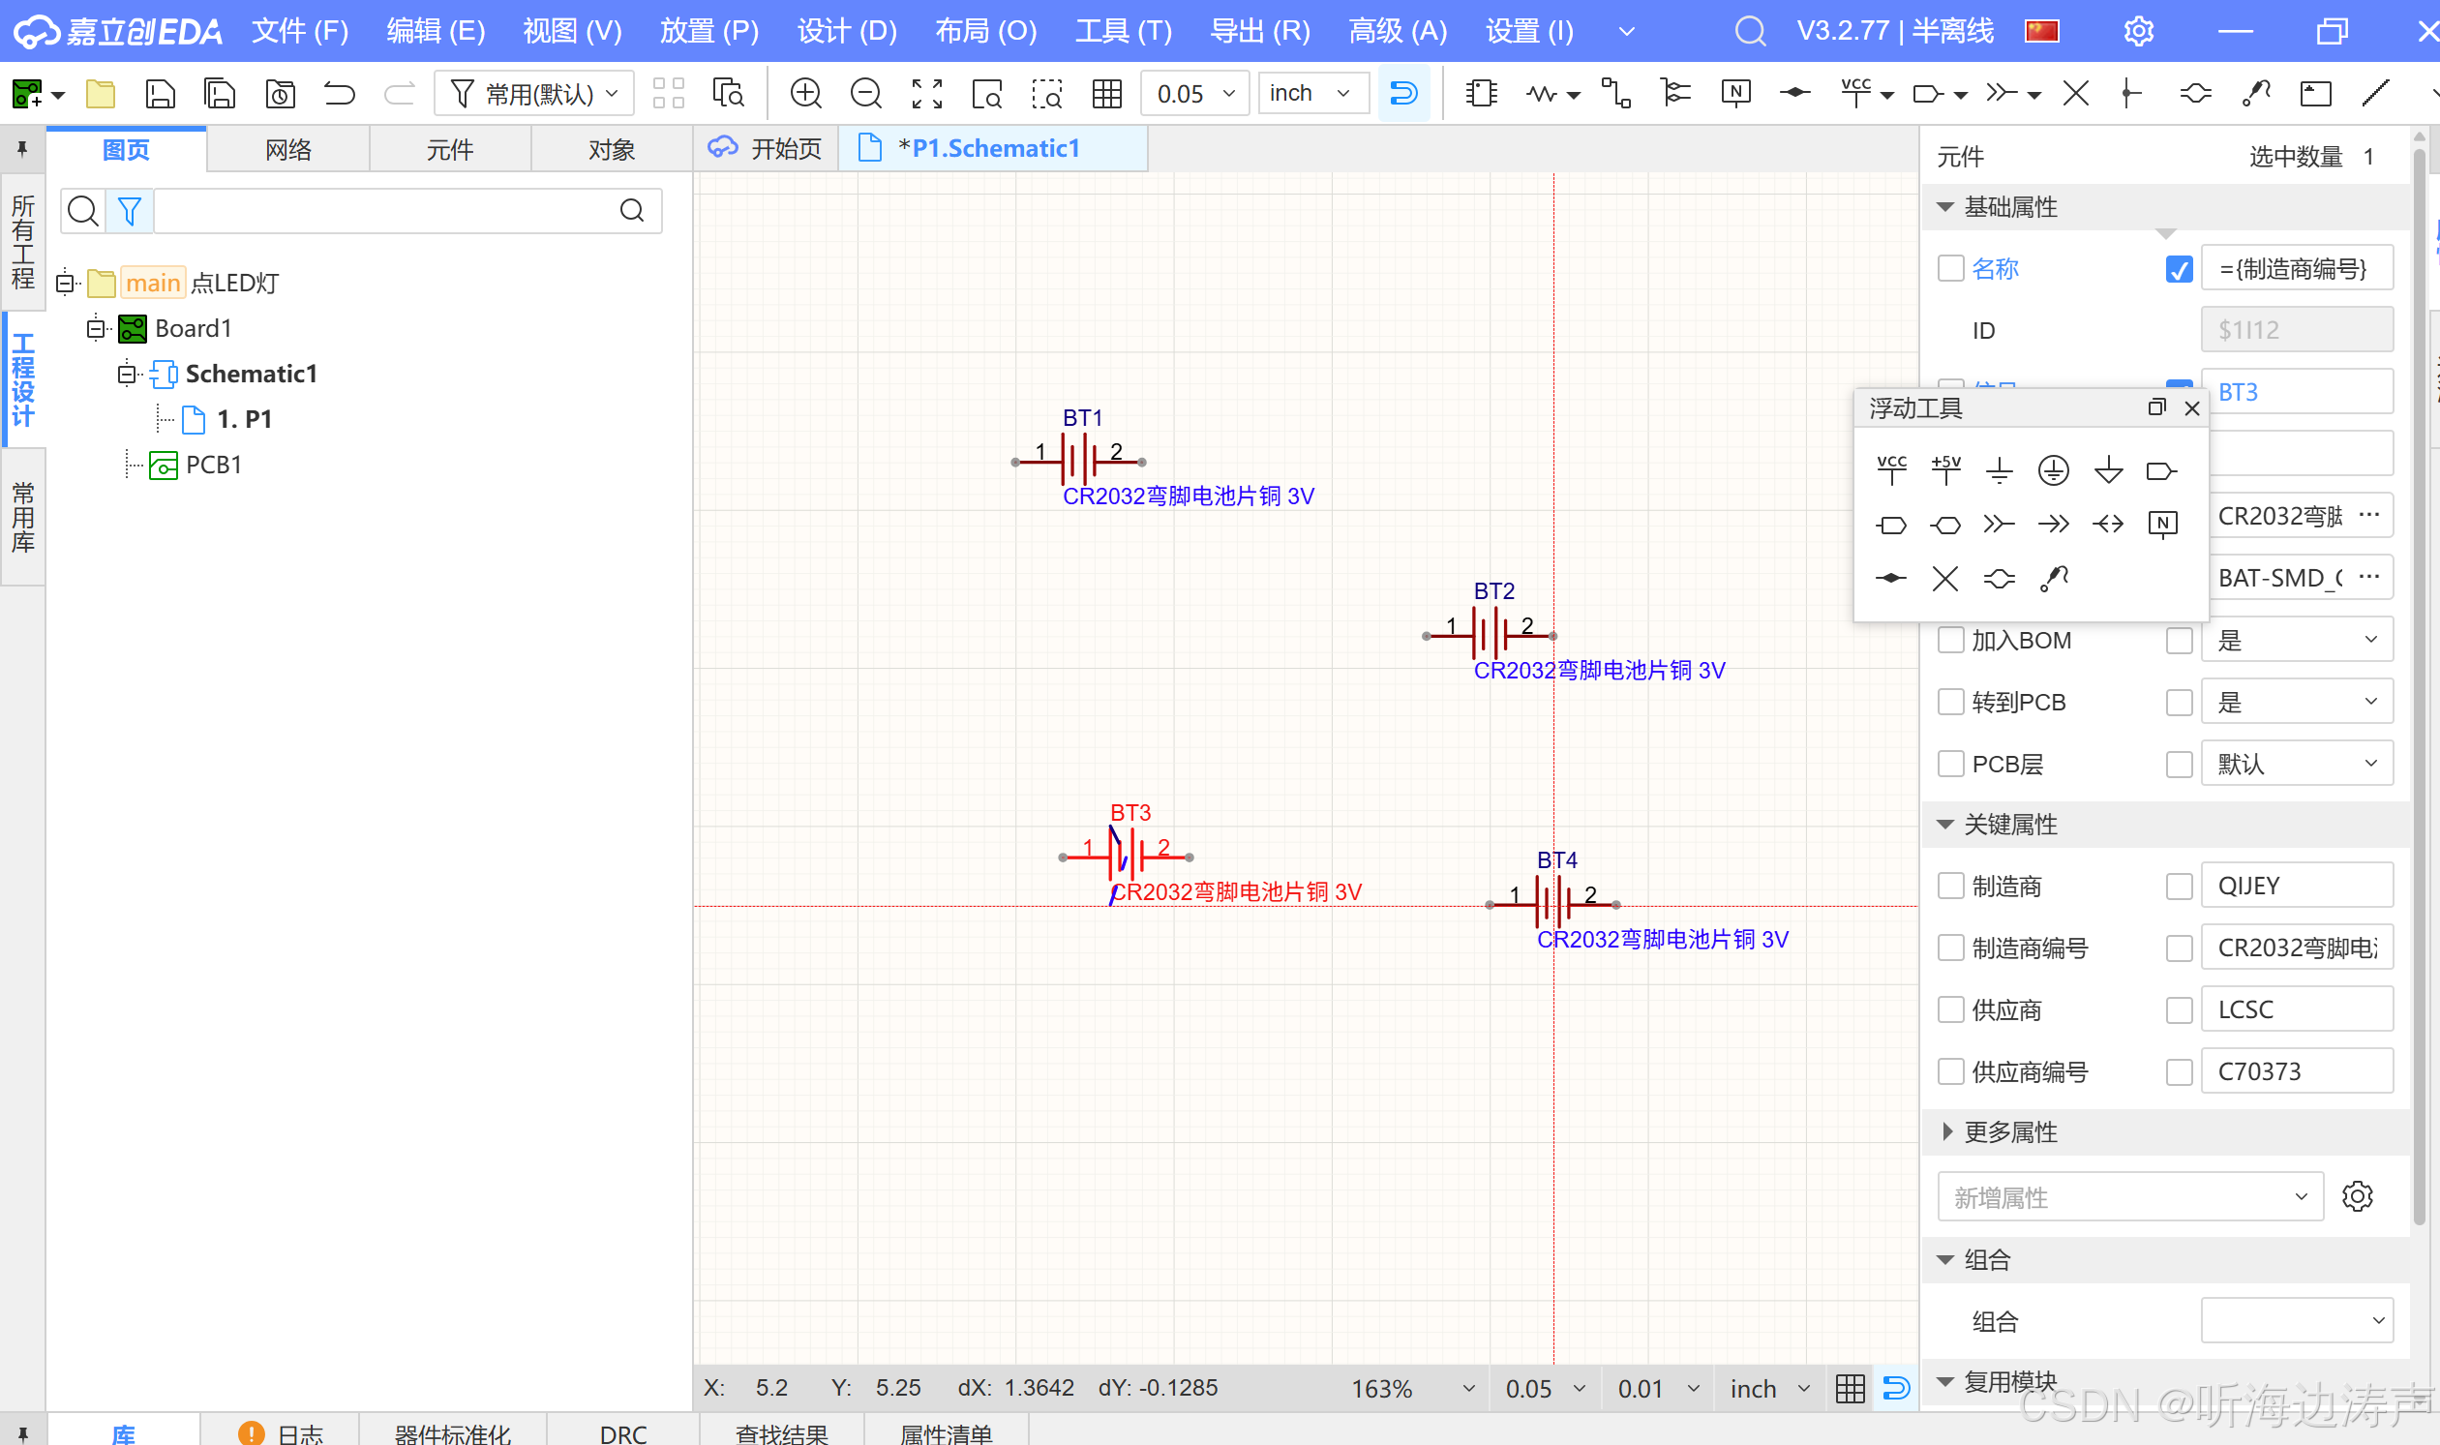Image resolution: width=2440 pixels, height=1445 pixels.
Task: Open the DRC bottom panel tab
Action: [x=622, y=1433]
